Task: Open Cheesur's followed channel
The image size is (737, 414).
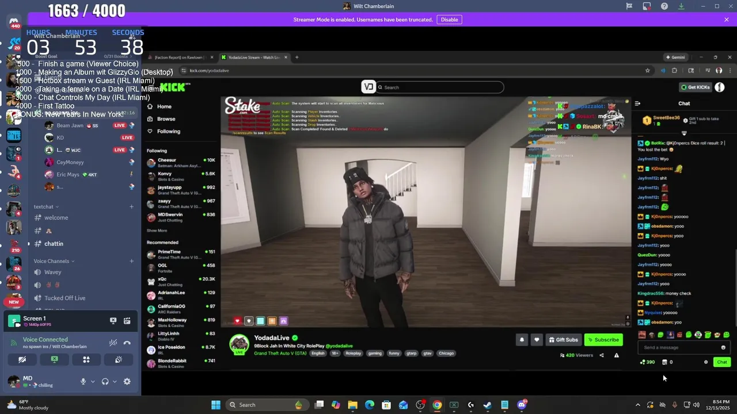Action: pyautogui.click(x=181, y=163)
